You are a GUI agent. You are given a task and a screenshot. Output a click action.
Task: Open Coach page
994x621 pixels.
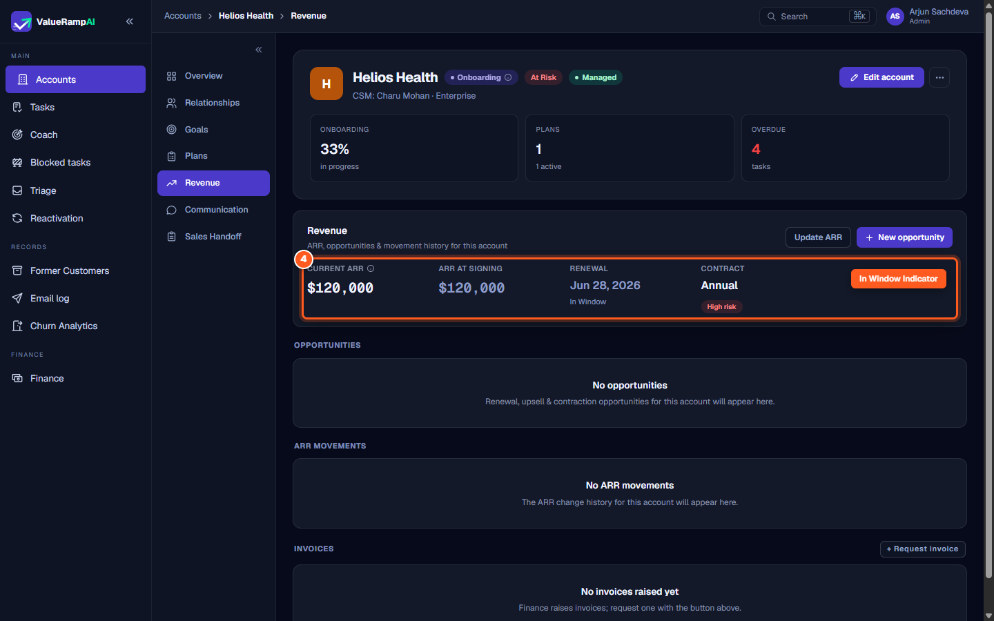75,135
